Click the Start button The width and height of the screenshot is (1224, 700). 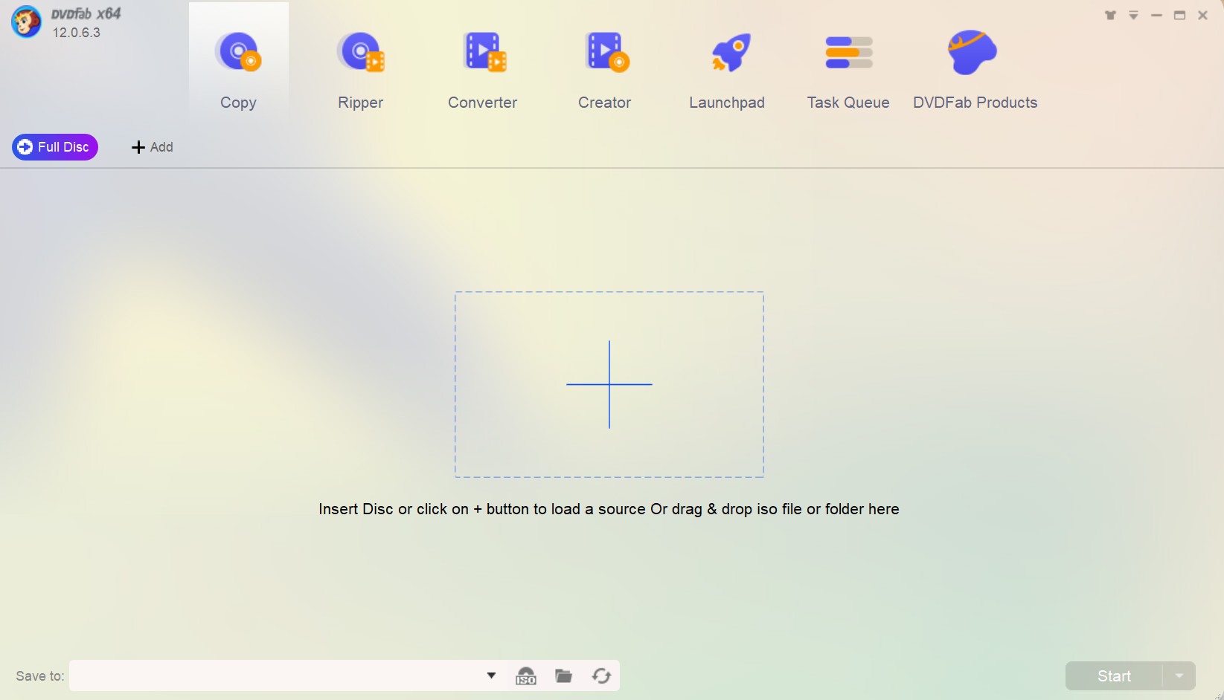(x=1114, y=676)
